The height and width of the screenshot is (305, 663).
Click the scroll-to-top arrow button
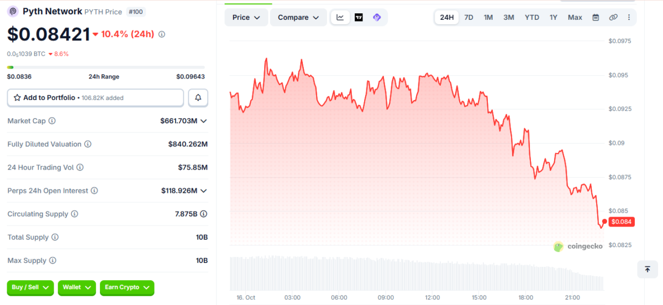(x=647, y=269)
